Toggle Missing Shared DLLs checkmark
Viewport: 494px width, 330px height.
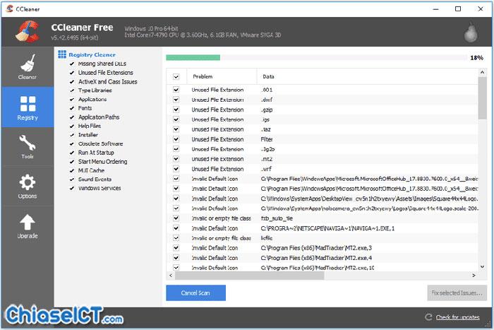[x=72, y=64]
